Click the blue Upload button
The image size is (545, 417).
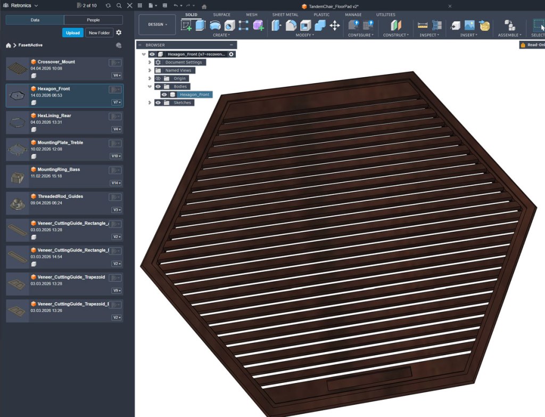73,32
